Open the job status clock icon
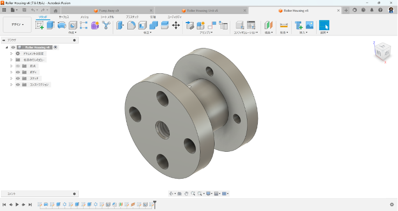The image size is (398, 211). coord(363,10)
